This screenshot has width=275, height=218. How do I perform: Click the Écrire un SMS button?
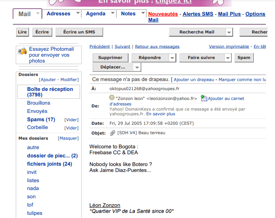coord(79,32)
